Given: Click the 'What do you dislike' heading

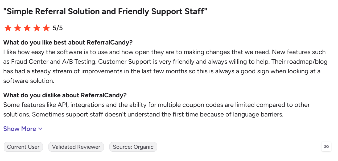Looking at the screenshot, I should pos(65,95).
